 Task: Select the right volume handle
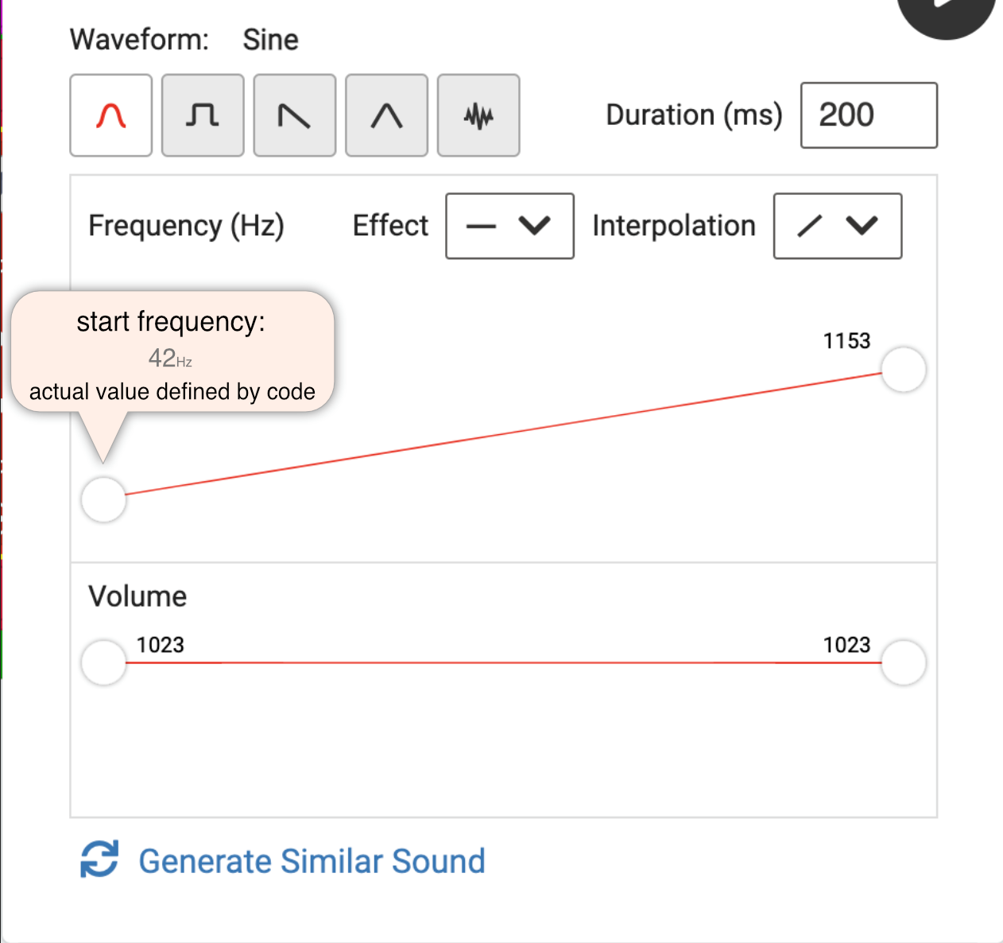[x=904, y=662]
